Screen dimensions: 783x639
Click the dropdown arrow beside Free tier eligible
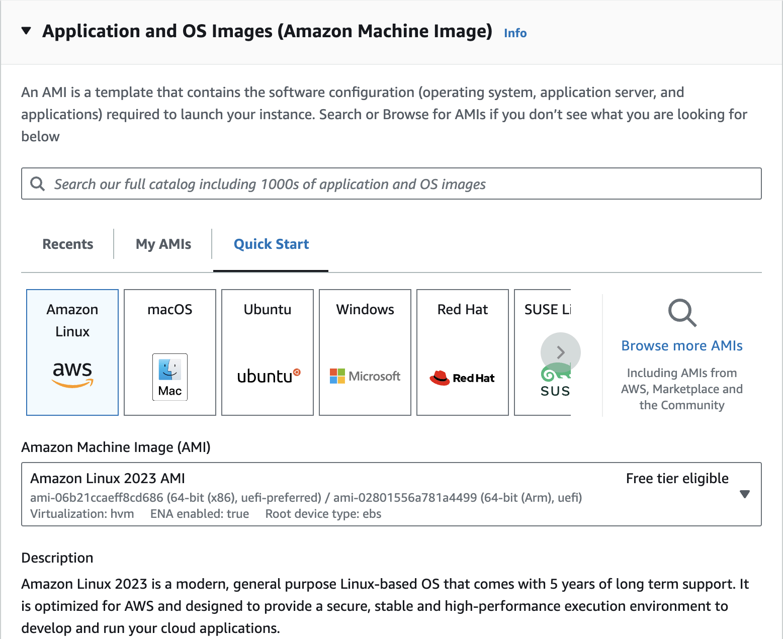click(745, 494)
